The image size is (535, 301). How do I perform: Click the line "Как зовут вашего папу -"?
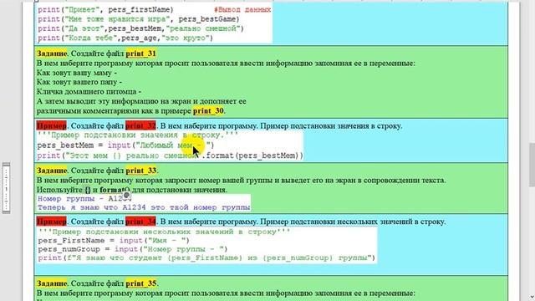pos(79,82)
